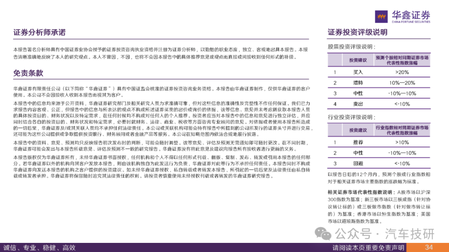Click the 相关证券市场代表性指数说明 bold label
This screenshot has height=252, width=449.
click(x=361, y=192)
